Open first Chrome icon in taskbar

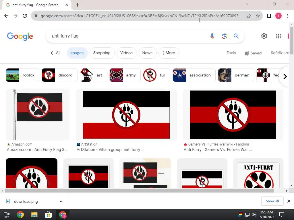pos(20,215)
